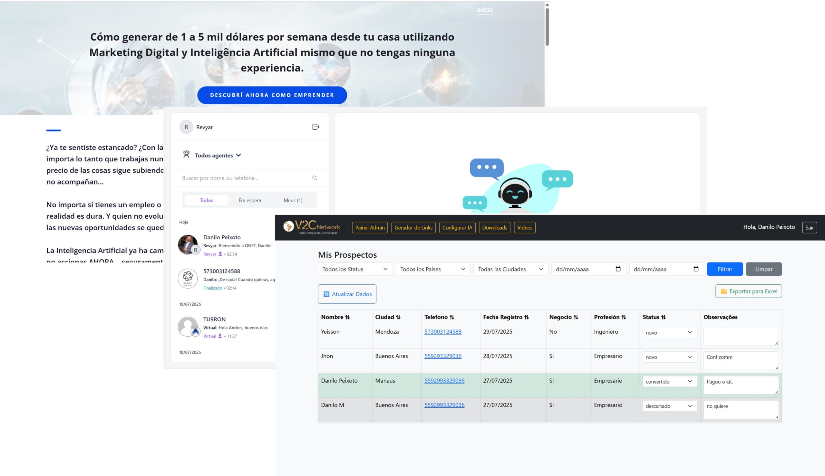This screenshot has width=825, height=476.
Task: Click the logout icon beside Revyar
Action: point(316,127)
